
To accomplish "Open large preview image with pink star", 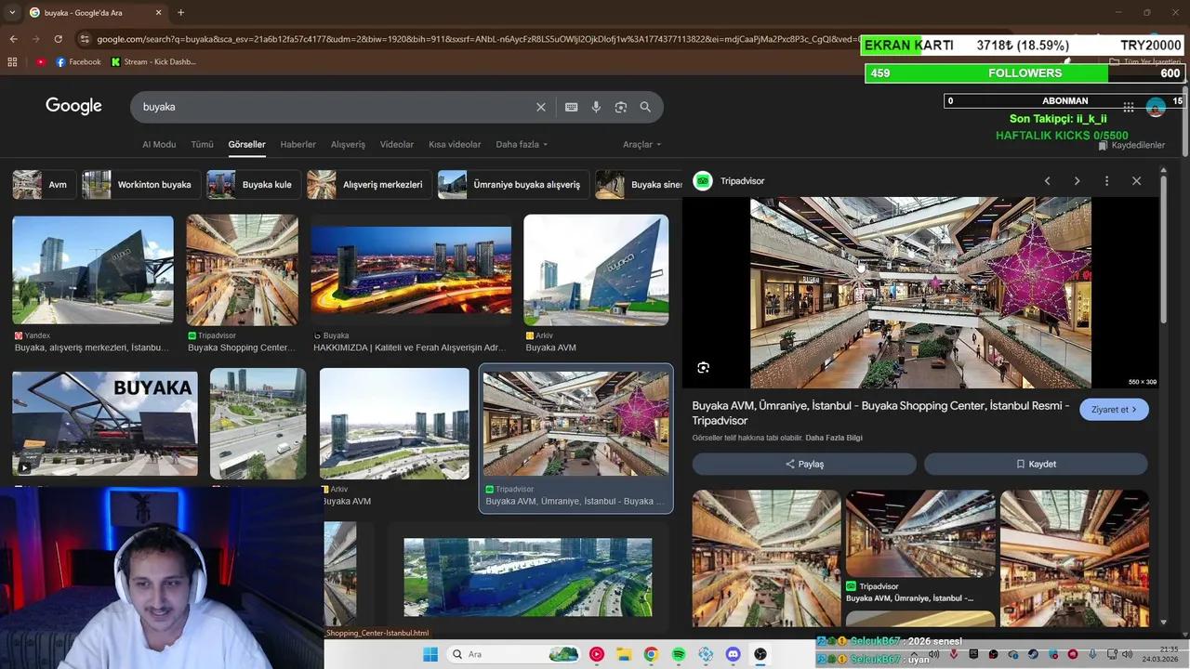I will tap(920, 293).
